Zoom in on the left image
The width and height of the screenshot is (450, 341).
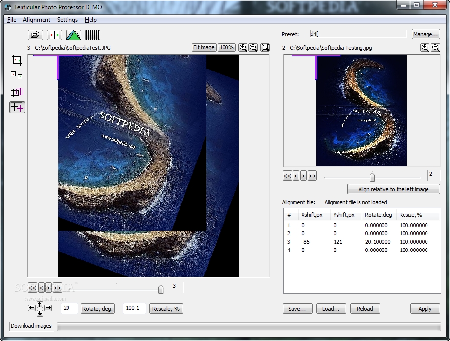pos(243,47)
